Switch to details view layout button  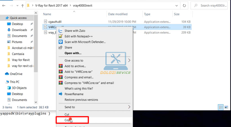(x=220, y=107)
